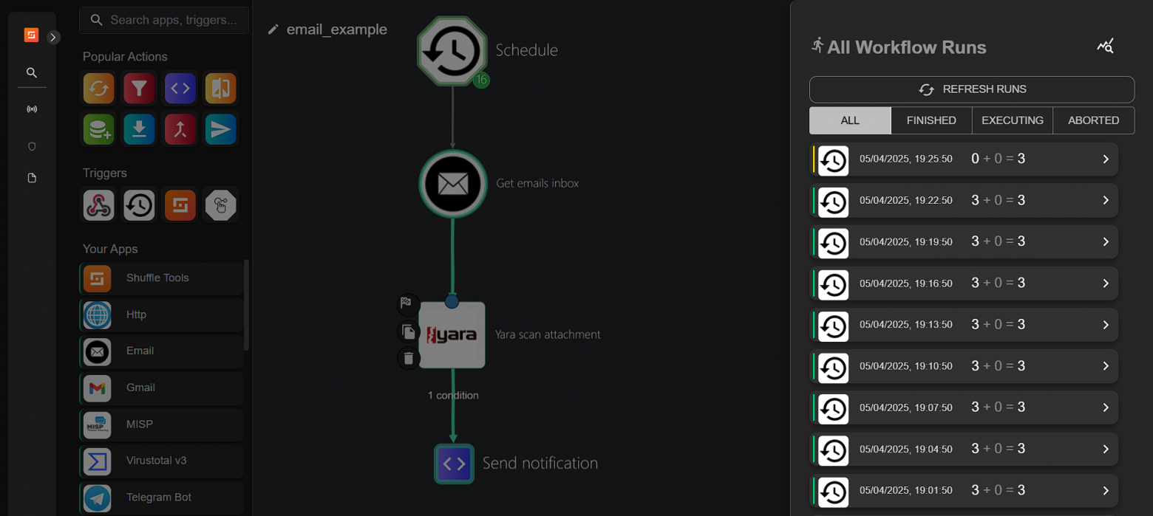Expand the 19:07:50 run chevron
1153x516 pixels.
click(1106, 407)
